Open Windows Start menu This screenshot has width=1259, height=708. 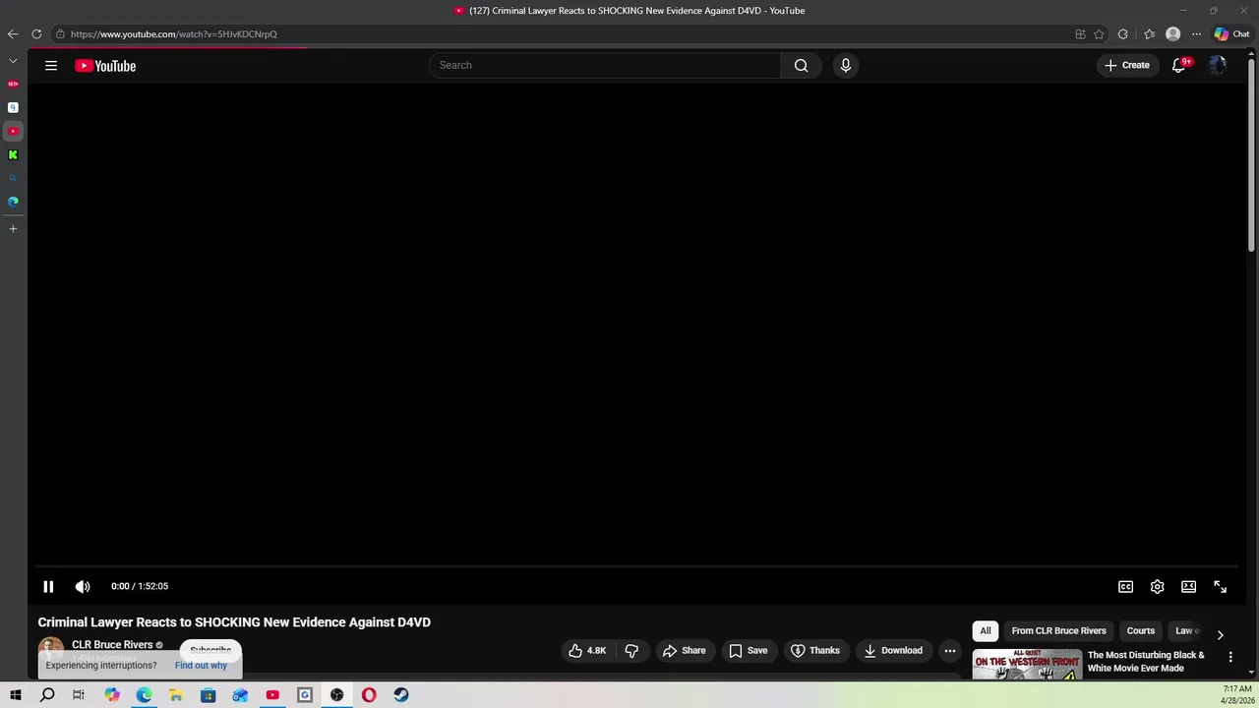[x=15, y=695]
